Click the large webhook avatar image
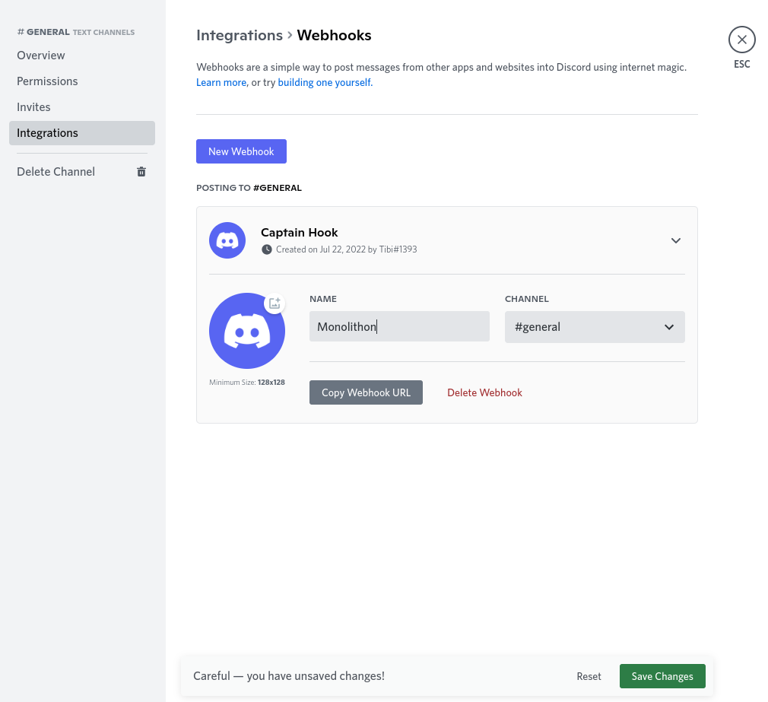Viewport: 768px width, 702px height. [x=246, y=332]
